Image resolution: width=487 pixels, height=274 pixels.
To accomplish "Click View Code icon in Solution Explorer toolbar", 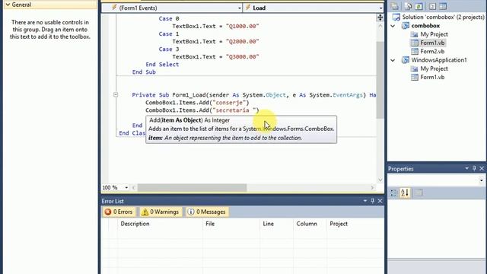I will click(432, 6).
